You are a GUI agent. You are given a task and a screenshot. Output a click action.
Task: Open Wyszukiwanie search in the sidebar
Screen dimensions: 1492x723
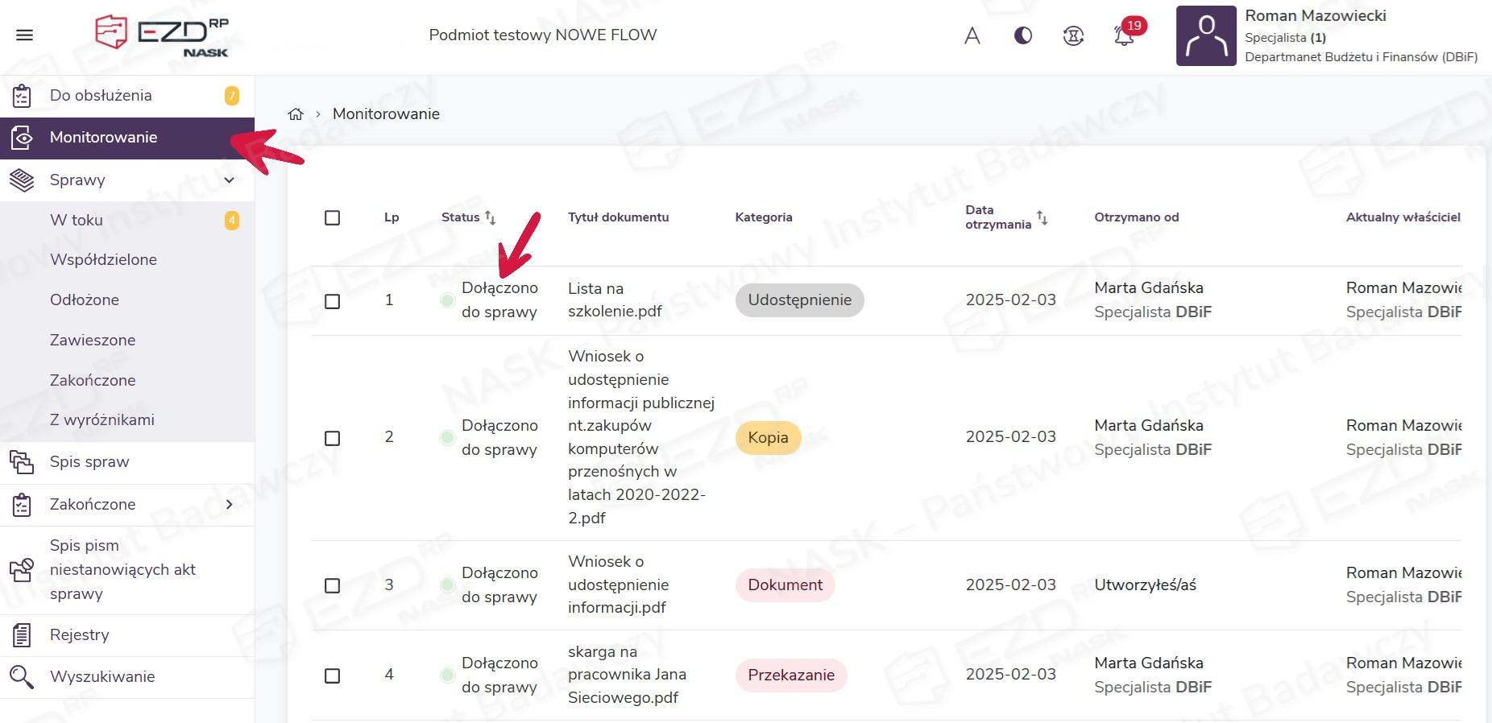point(102,677)
